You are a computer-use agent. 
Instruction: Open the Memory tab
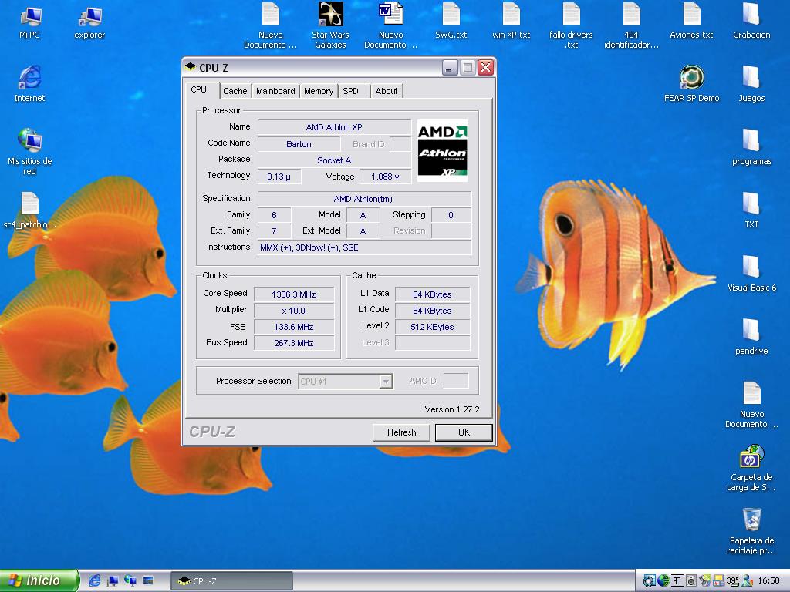(319, 91)
